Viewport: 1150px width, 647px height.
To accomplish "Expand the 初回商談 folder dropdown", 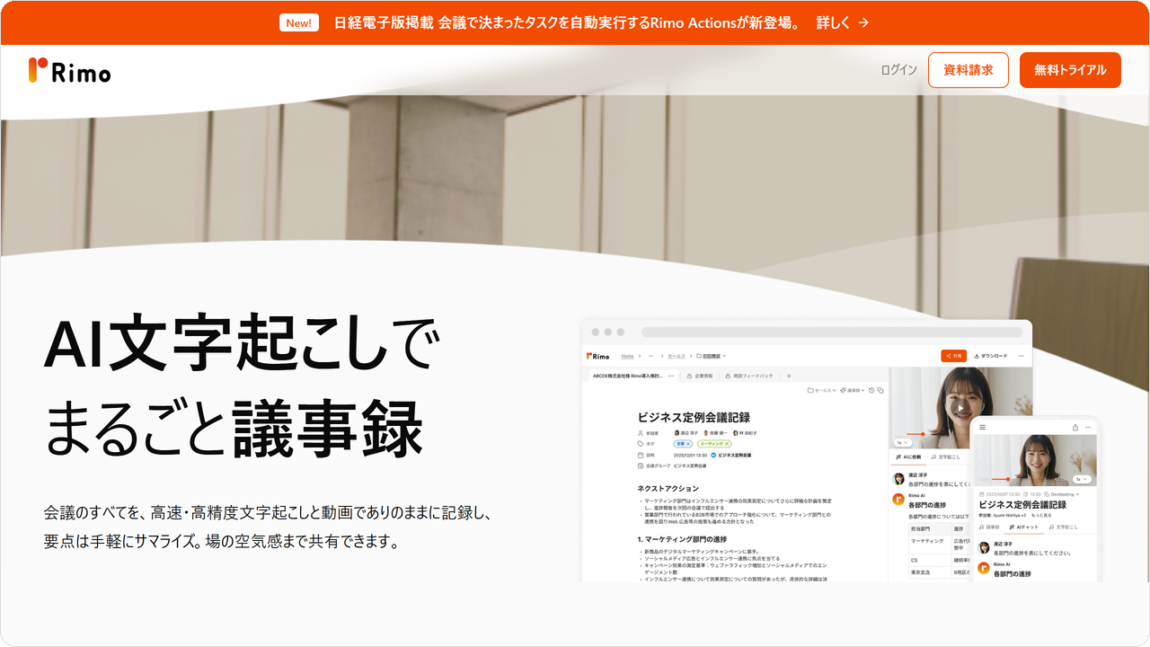I will pyautogui.click(x=712, y=356).
